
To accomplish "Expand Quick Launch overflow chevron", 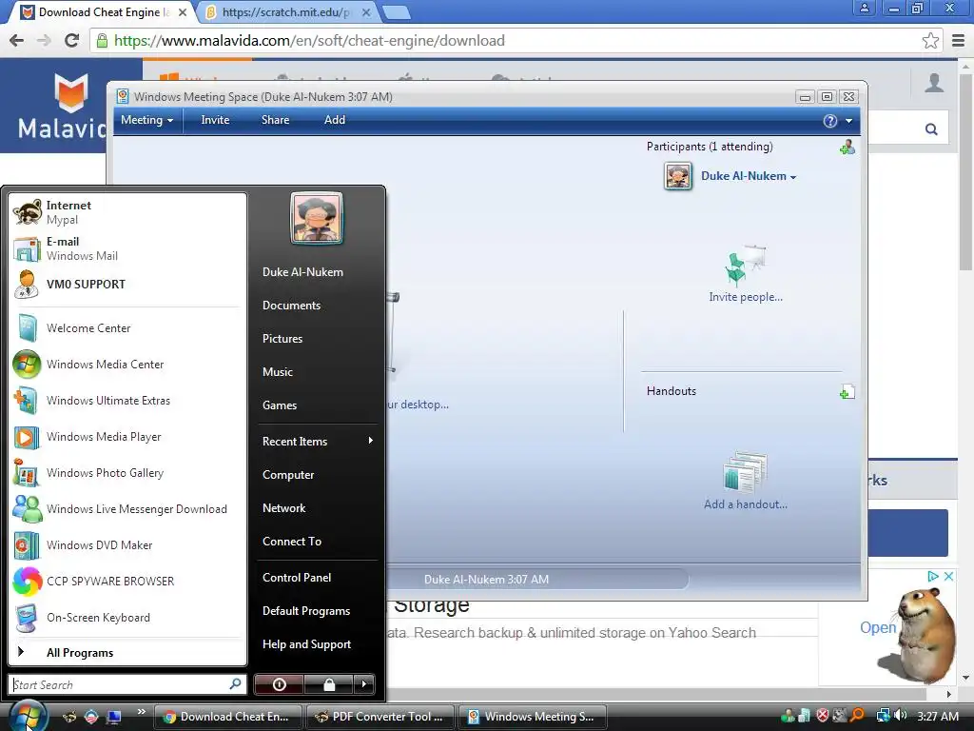I will click(x=141, y=712).
